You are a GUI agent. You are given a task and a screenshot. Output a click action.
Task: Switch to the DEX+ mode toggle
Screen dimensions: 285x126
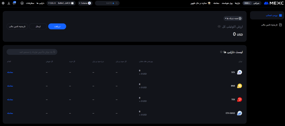(x=247, y=3)
